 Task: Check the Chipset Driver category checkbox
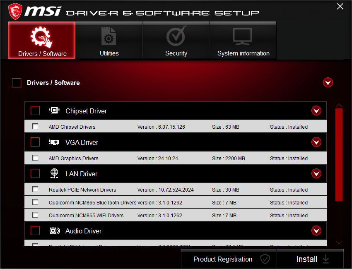click(35, 110)
